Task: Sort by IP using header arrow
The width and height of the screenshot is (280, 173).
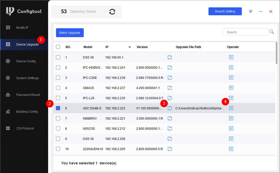Action: [130, 47]
